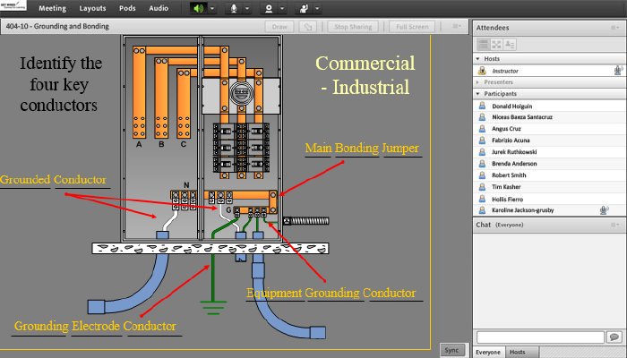Viewport: 627px width, 358px height.
Task: Select the attendee status view icon
Action: pos(509,43)
